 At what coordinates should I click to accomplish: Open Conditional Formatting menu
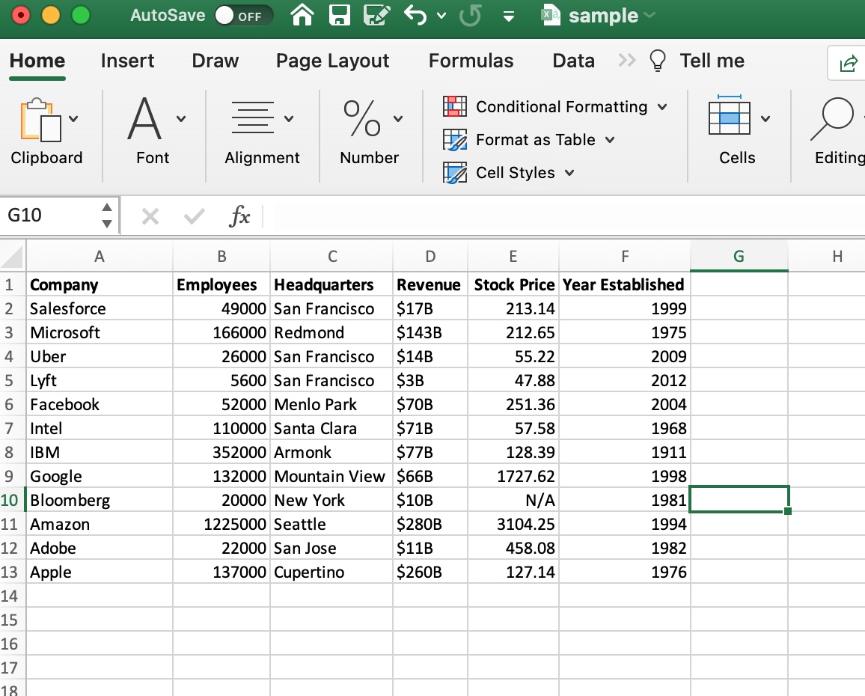[x=571, y=106]
